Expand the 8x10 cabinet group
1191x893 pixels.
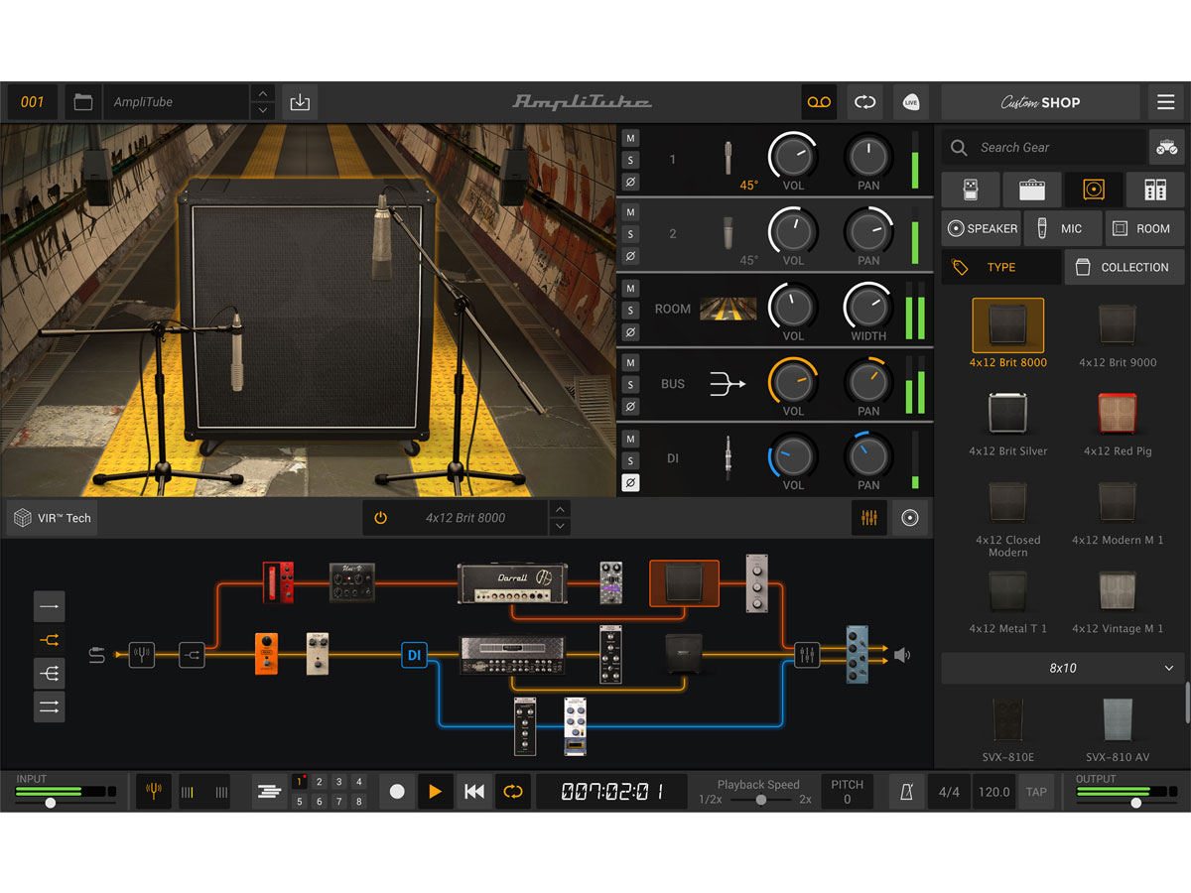pos(1063,669)
